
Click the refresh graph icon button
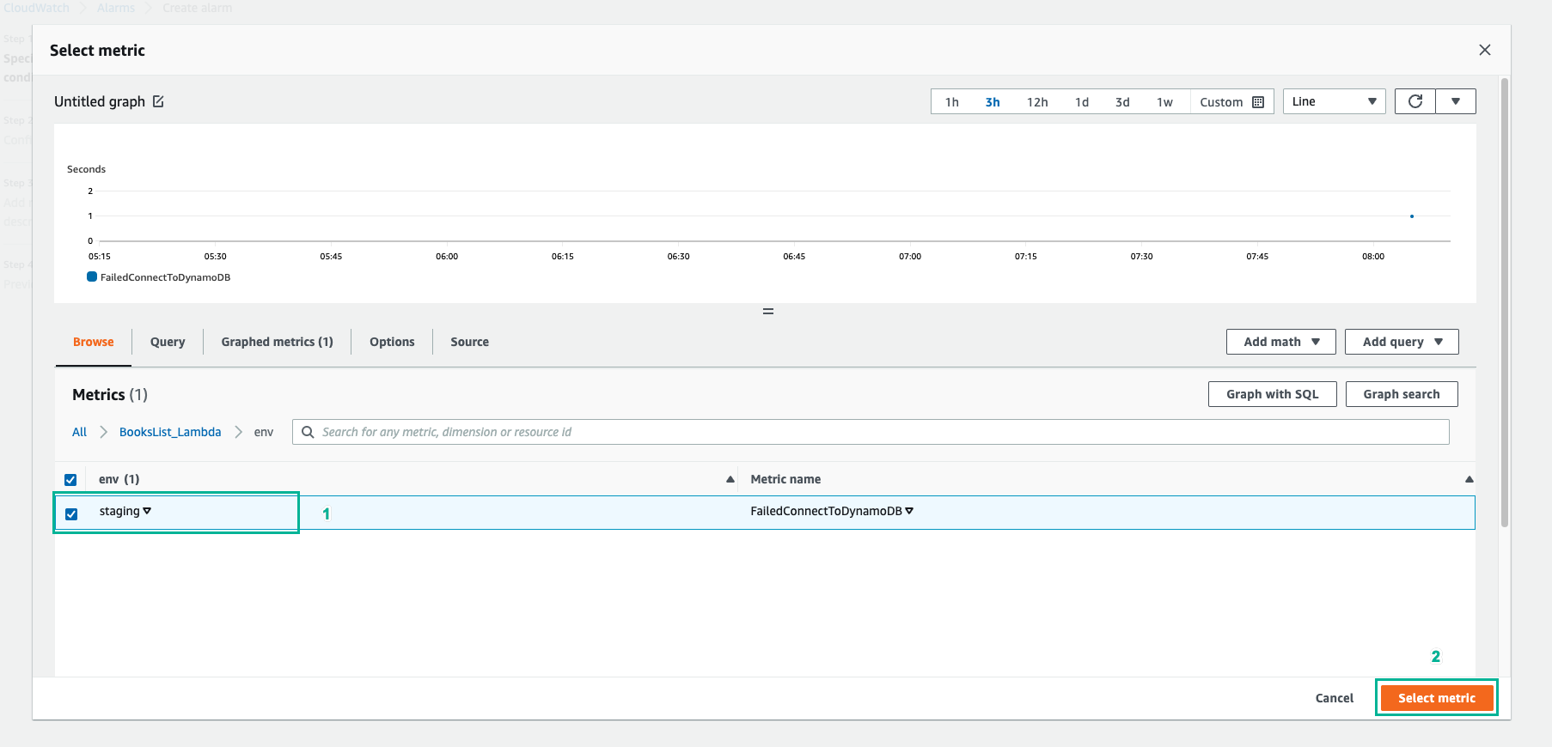1415,101
